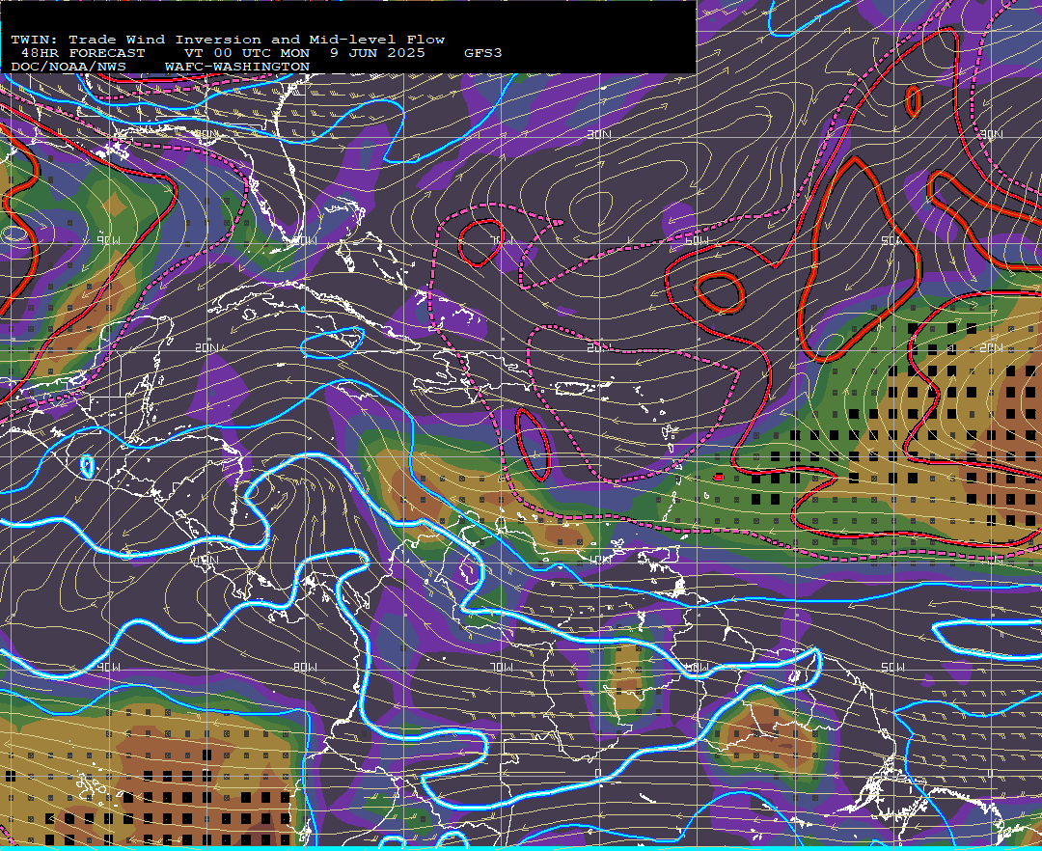Click the 'GFS3' model label
Screen dimensions: 1042x851
pos(483,53)
